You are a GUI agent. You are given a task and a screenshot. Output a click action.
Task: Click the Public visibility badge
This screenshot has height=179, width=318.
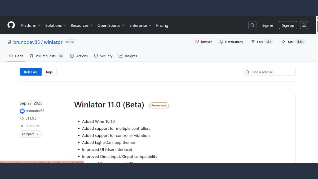click(x=70, y=42)
